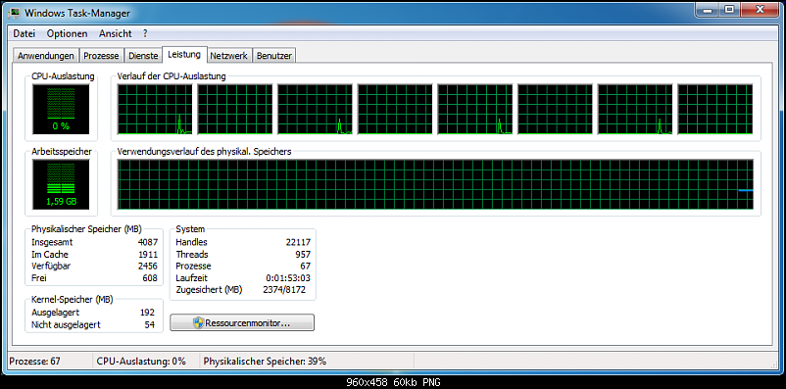Click the Physikalischer Speicher (MB) group label
Image resolution: width=786 pixels, height=389 pixels.
(x=86, y=229)
